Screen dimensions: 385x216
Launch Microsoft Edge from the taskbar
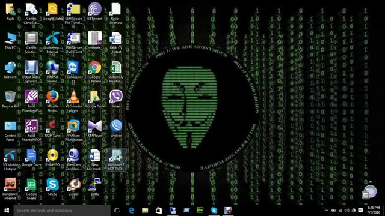point(131,211)
